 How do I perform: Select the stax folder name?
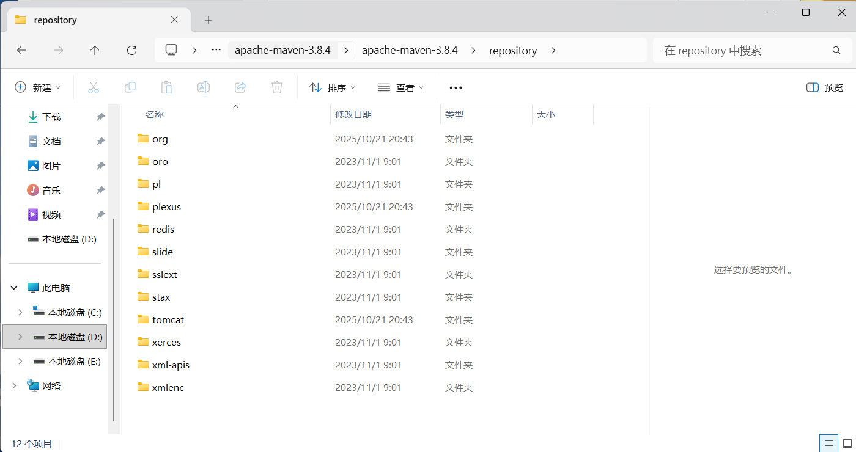pyautogui.click(x=161, y=297)
